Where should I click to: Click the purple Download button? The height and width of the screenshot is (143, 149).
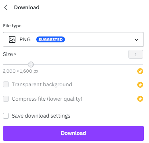click(x=73, y=133)
